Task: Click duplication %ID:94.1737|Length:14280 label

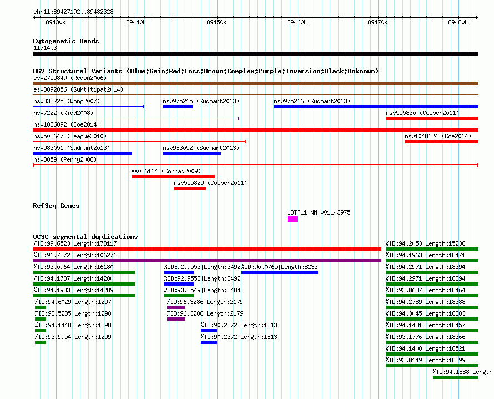Action: [x=73, y=278]
